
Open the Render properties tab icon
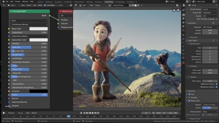coord(183,15)
